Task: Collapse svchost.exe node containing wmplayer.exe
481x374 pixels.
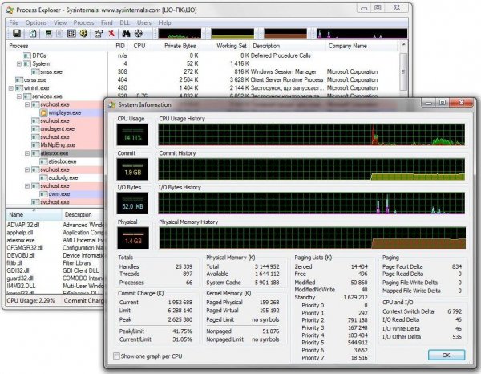Action: [27, 104]
